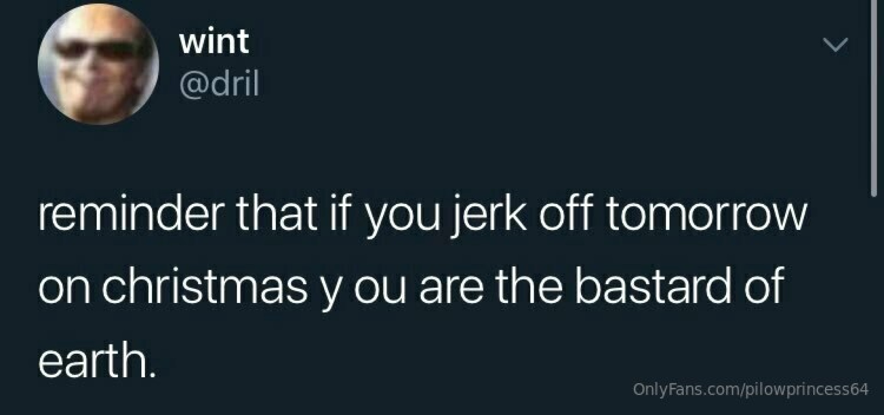Open the tweet options chevron menu
884x415 pixels.
[835, 45]
